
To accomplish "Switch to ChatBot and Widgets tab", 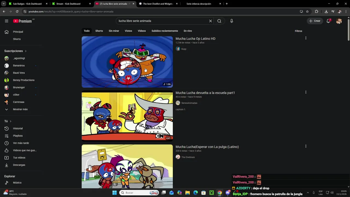I will [x=158, y=4].
